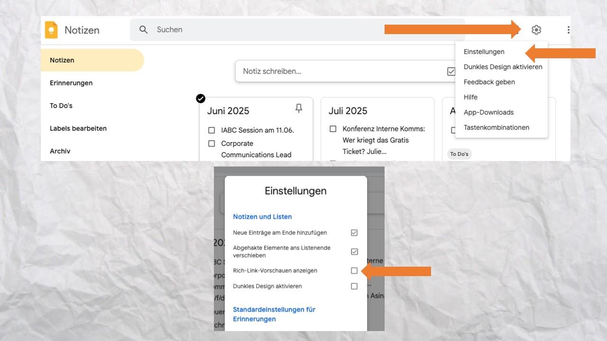Click the Google Keep Notizen logo icon

(x=51, y=30)
